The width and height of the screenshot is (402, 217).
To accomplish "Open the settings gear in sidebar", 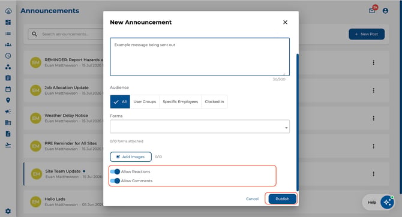I will point(8,211).
